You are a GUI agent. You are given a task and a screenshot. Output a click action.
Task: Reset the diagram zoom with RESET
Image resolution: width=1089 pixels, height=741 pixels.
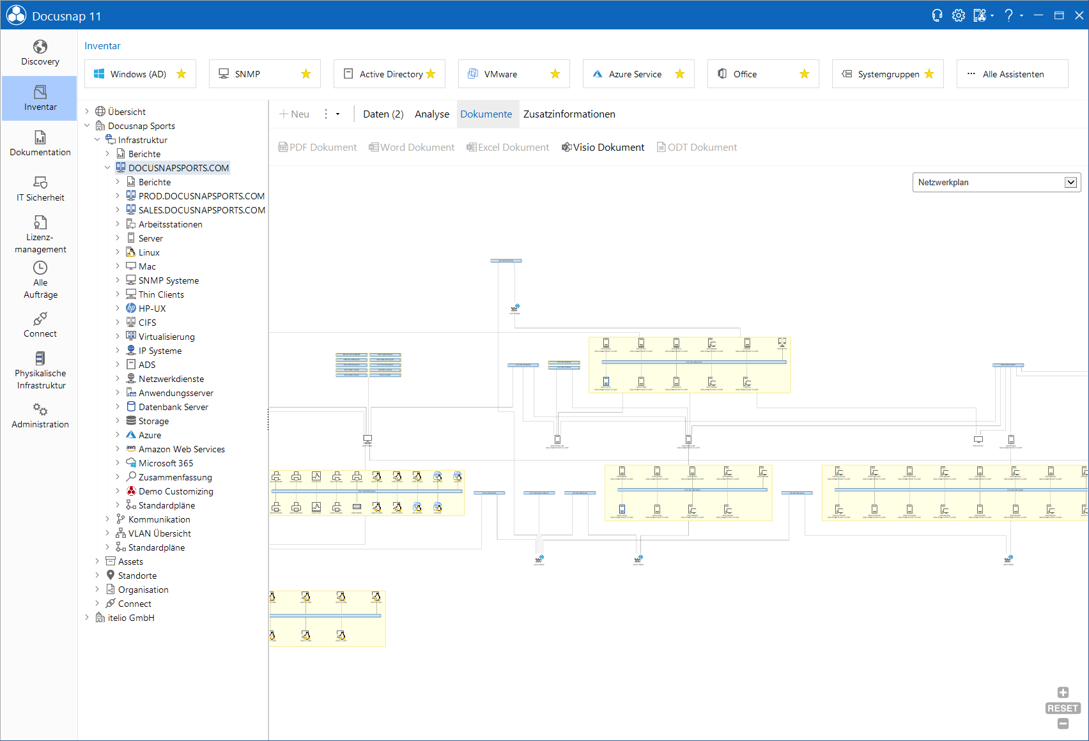[1063, 708]
